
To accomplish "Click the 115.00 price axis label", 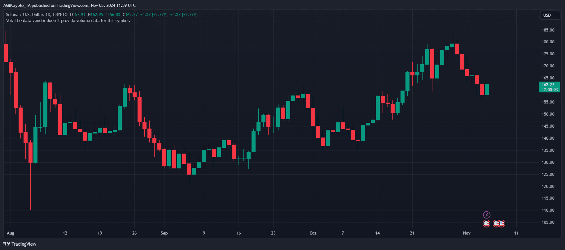I will coord(548,198).
